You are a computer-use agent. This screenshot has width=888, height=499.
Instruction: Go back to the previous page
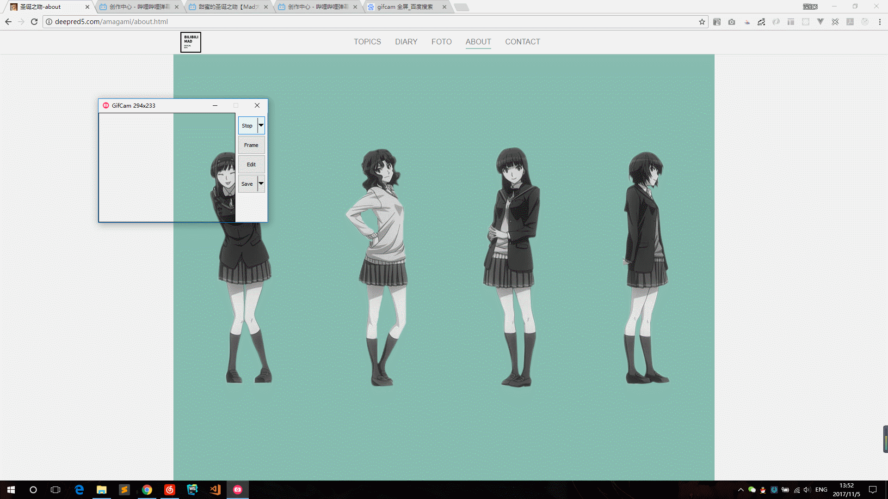pyautogui.click(x=8, y=22)
